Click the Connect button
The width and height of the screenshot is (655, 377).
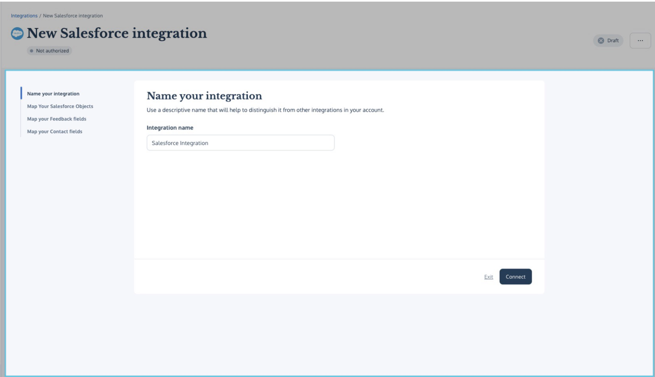click(515, 277)
